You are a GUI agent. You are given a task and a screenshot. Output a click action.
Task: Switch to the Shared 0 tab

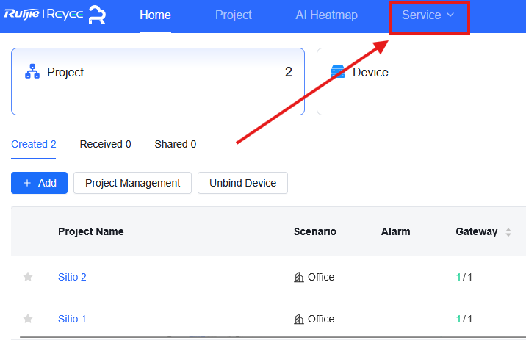[176, 144]
